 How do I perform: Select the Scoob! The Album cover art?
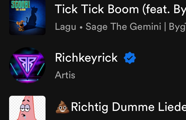point(27,17)
